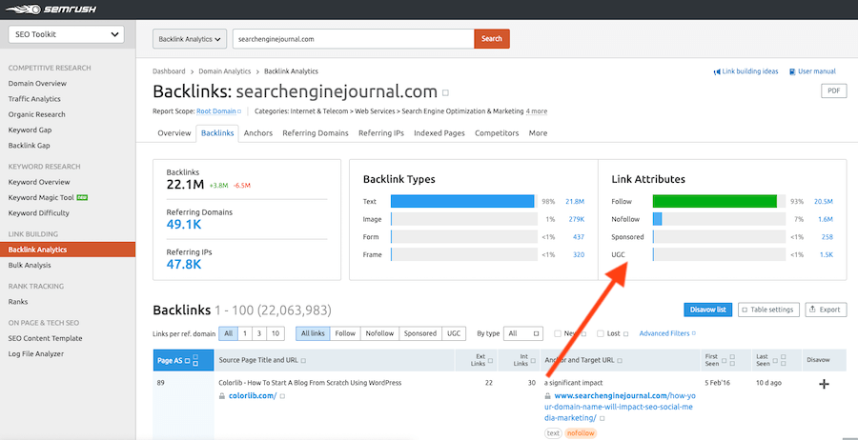The width and height of the screenshot is (858, 440).
Task: Click the User manual book icon
Action: (x=792, y=71)
